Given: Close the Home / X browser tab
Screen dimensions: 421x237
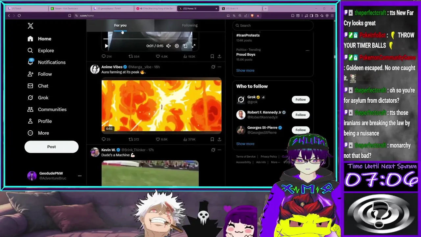Looking at the screenshot, I should point(216,9).
